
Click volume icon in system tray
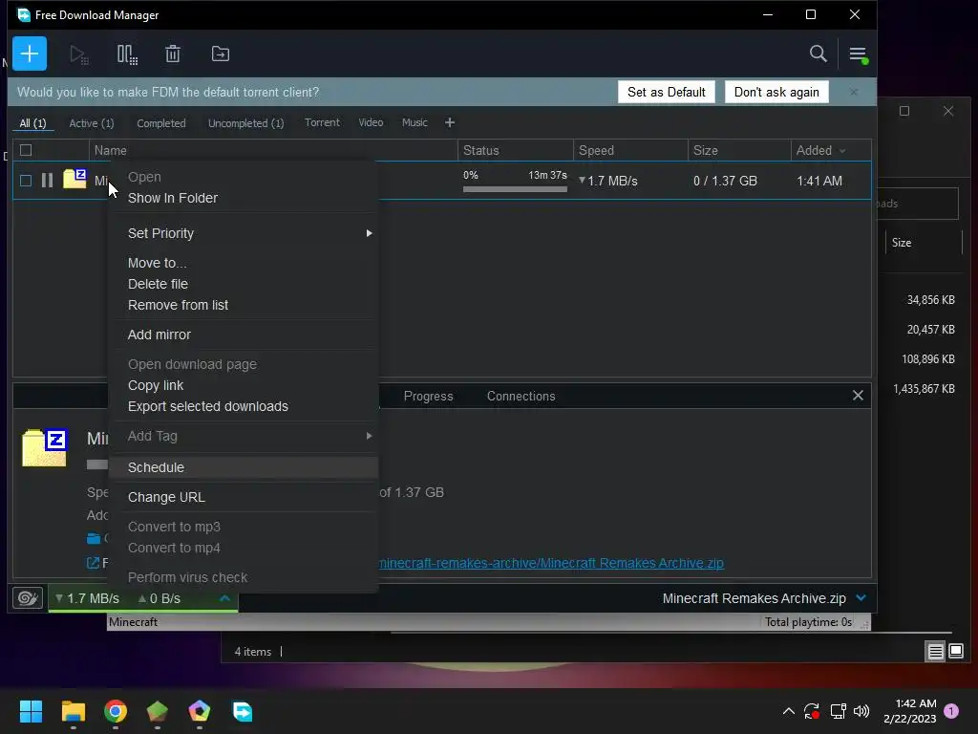[861, 711]
